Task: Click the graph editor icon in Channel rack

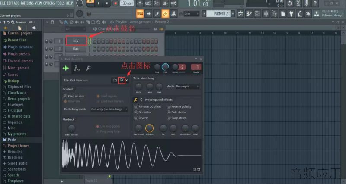Action: tap(155, 29)
